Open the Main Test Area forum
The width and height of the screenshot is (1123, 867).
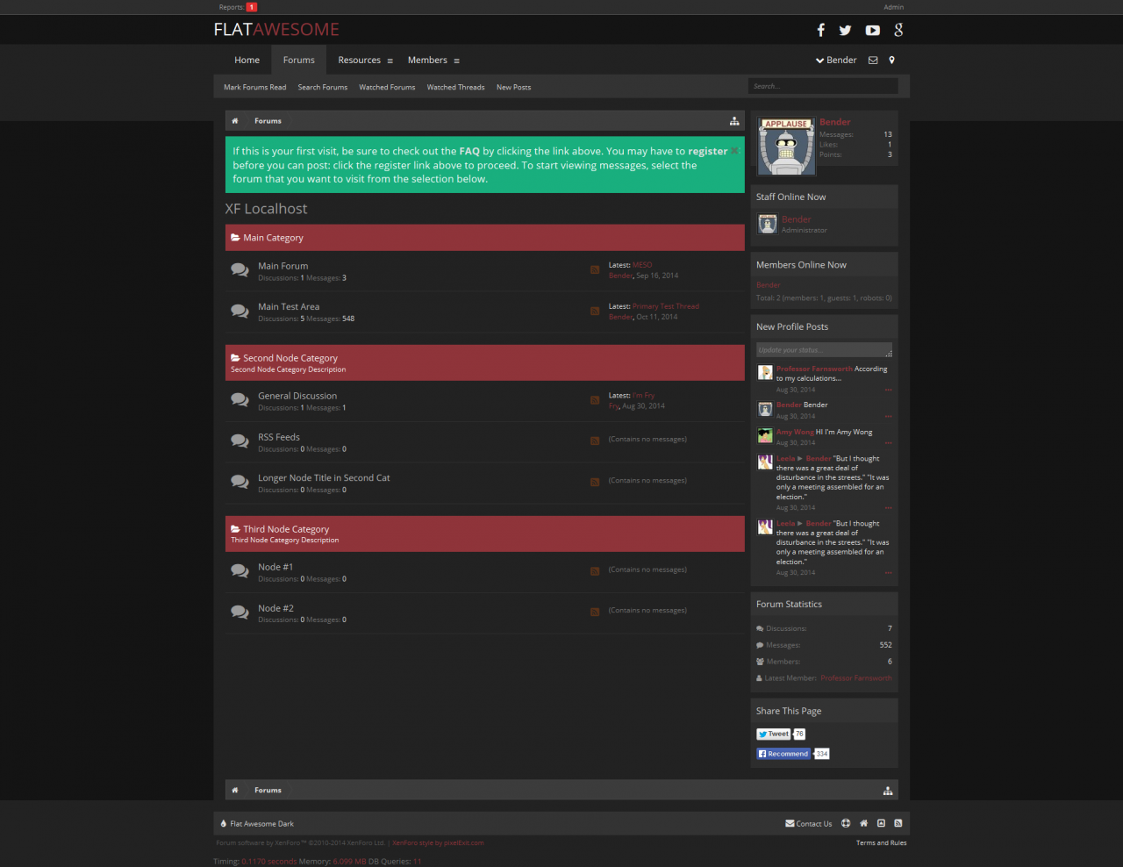(x=289, y=307)
